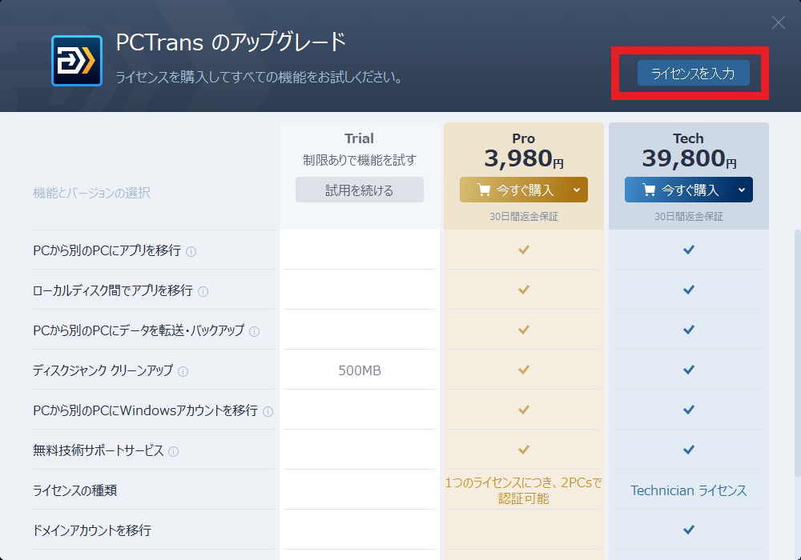Click the Tech checkmark for ローカルディスク間でアプリを移行

689,290
